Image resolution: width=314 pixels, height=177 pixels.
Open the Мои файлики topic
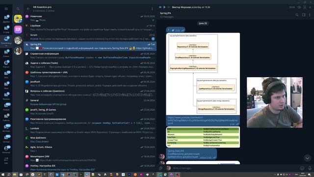click(x=90, y=140)
